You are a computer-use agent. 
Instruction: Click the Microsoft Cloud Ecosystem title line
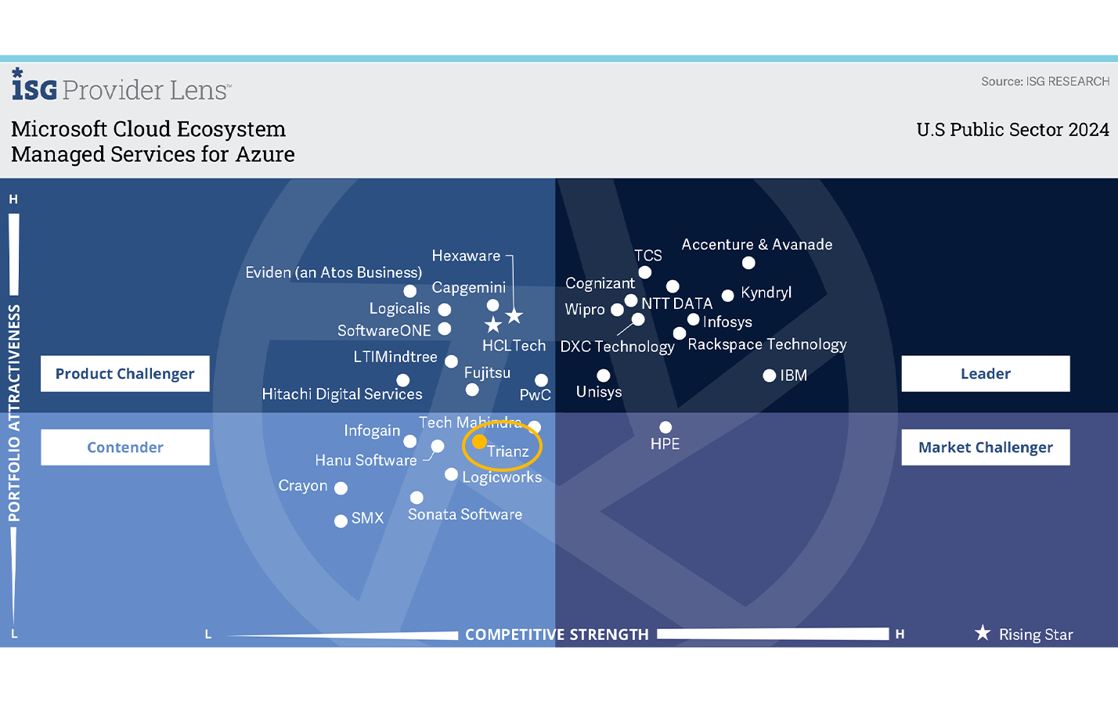pos(148,129)
